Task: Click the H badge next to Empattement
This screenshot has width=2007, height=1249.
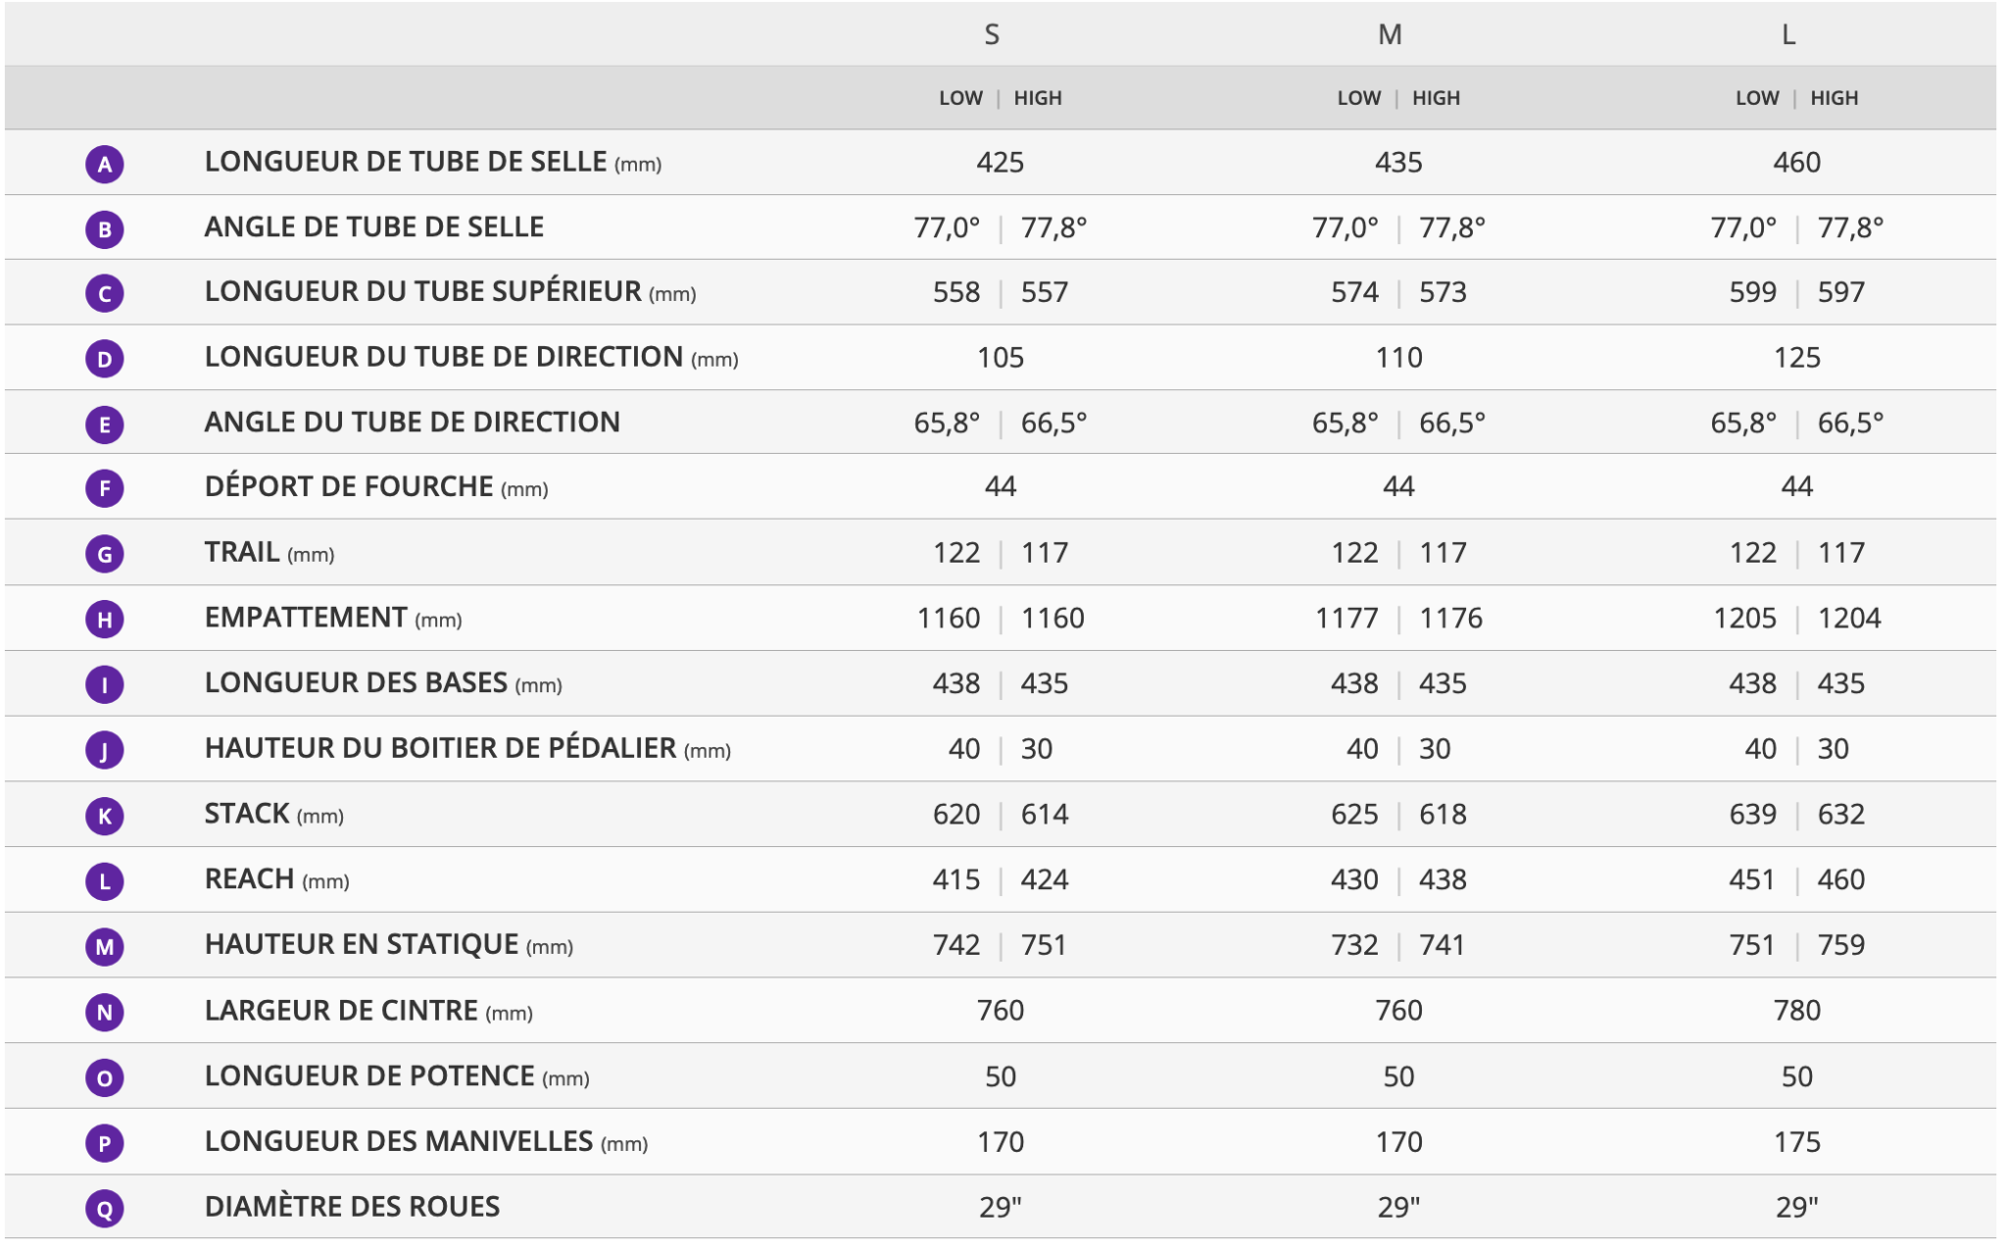Action: click(104, 620)
